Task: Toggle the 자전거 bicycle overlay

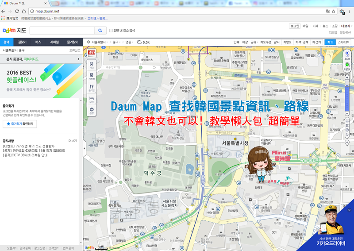Action: pyautogui.click(x=316, y=42)
